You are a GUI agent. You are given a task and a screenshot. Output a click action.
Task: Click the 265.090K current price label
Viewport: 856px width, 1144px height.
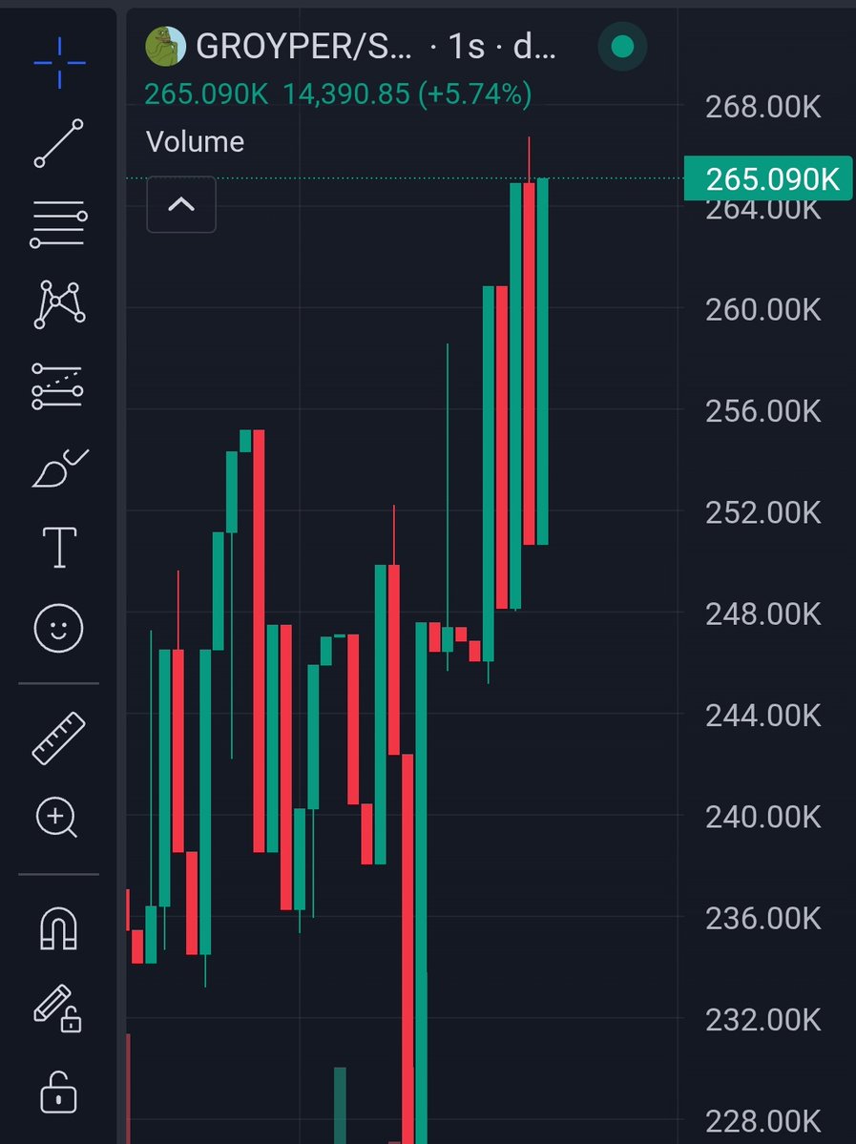click(768, 178)
